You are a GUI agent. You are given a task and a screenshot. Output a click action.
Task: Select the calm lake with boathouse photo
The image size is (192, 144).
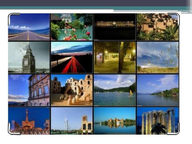158,90
